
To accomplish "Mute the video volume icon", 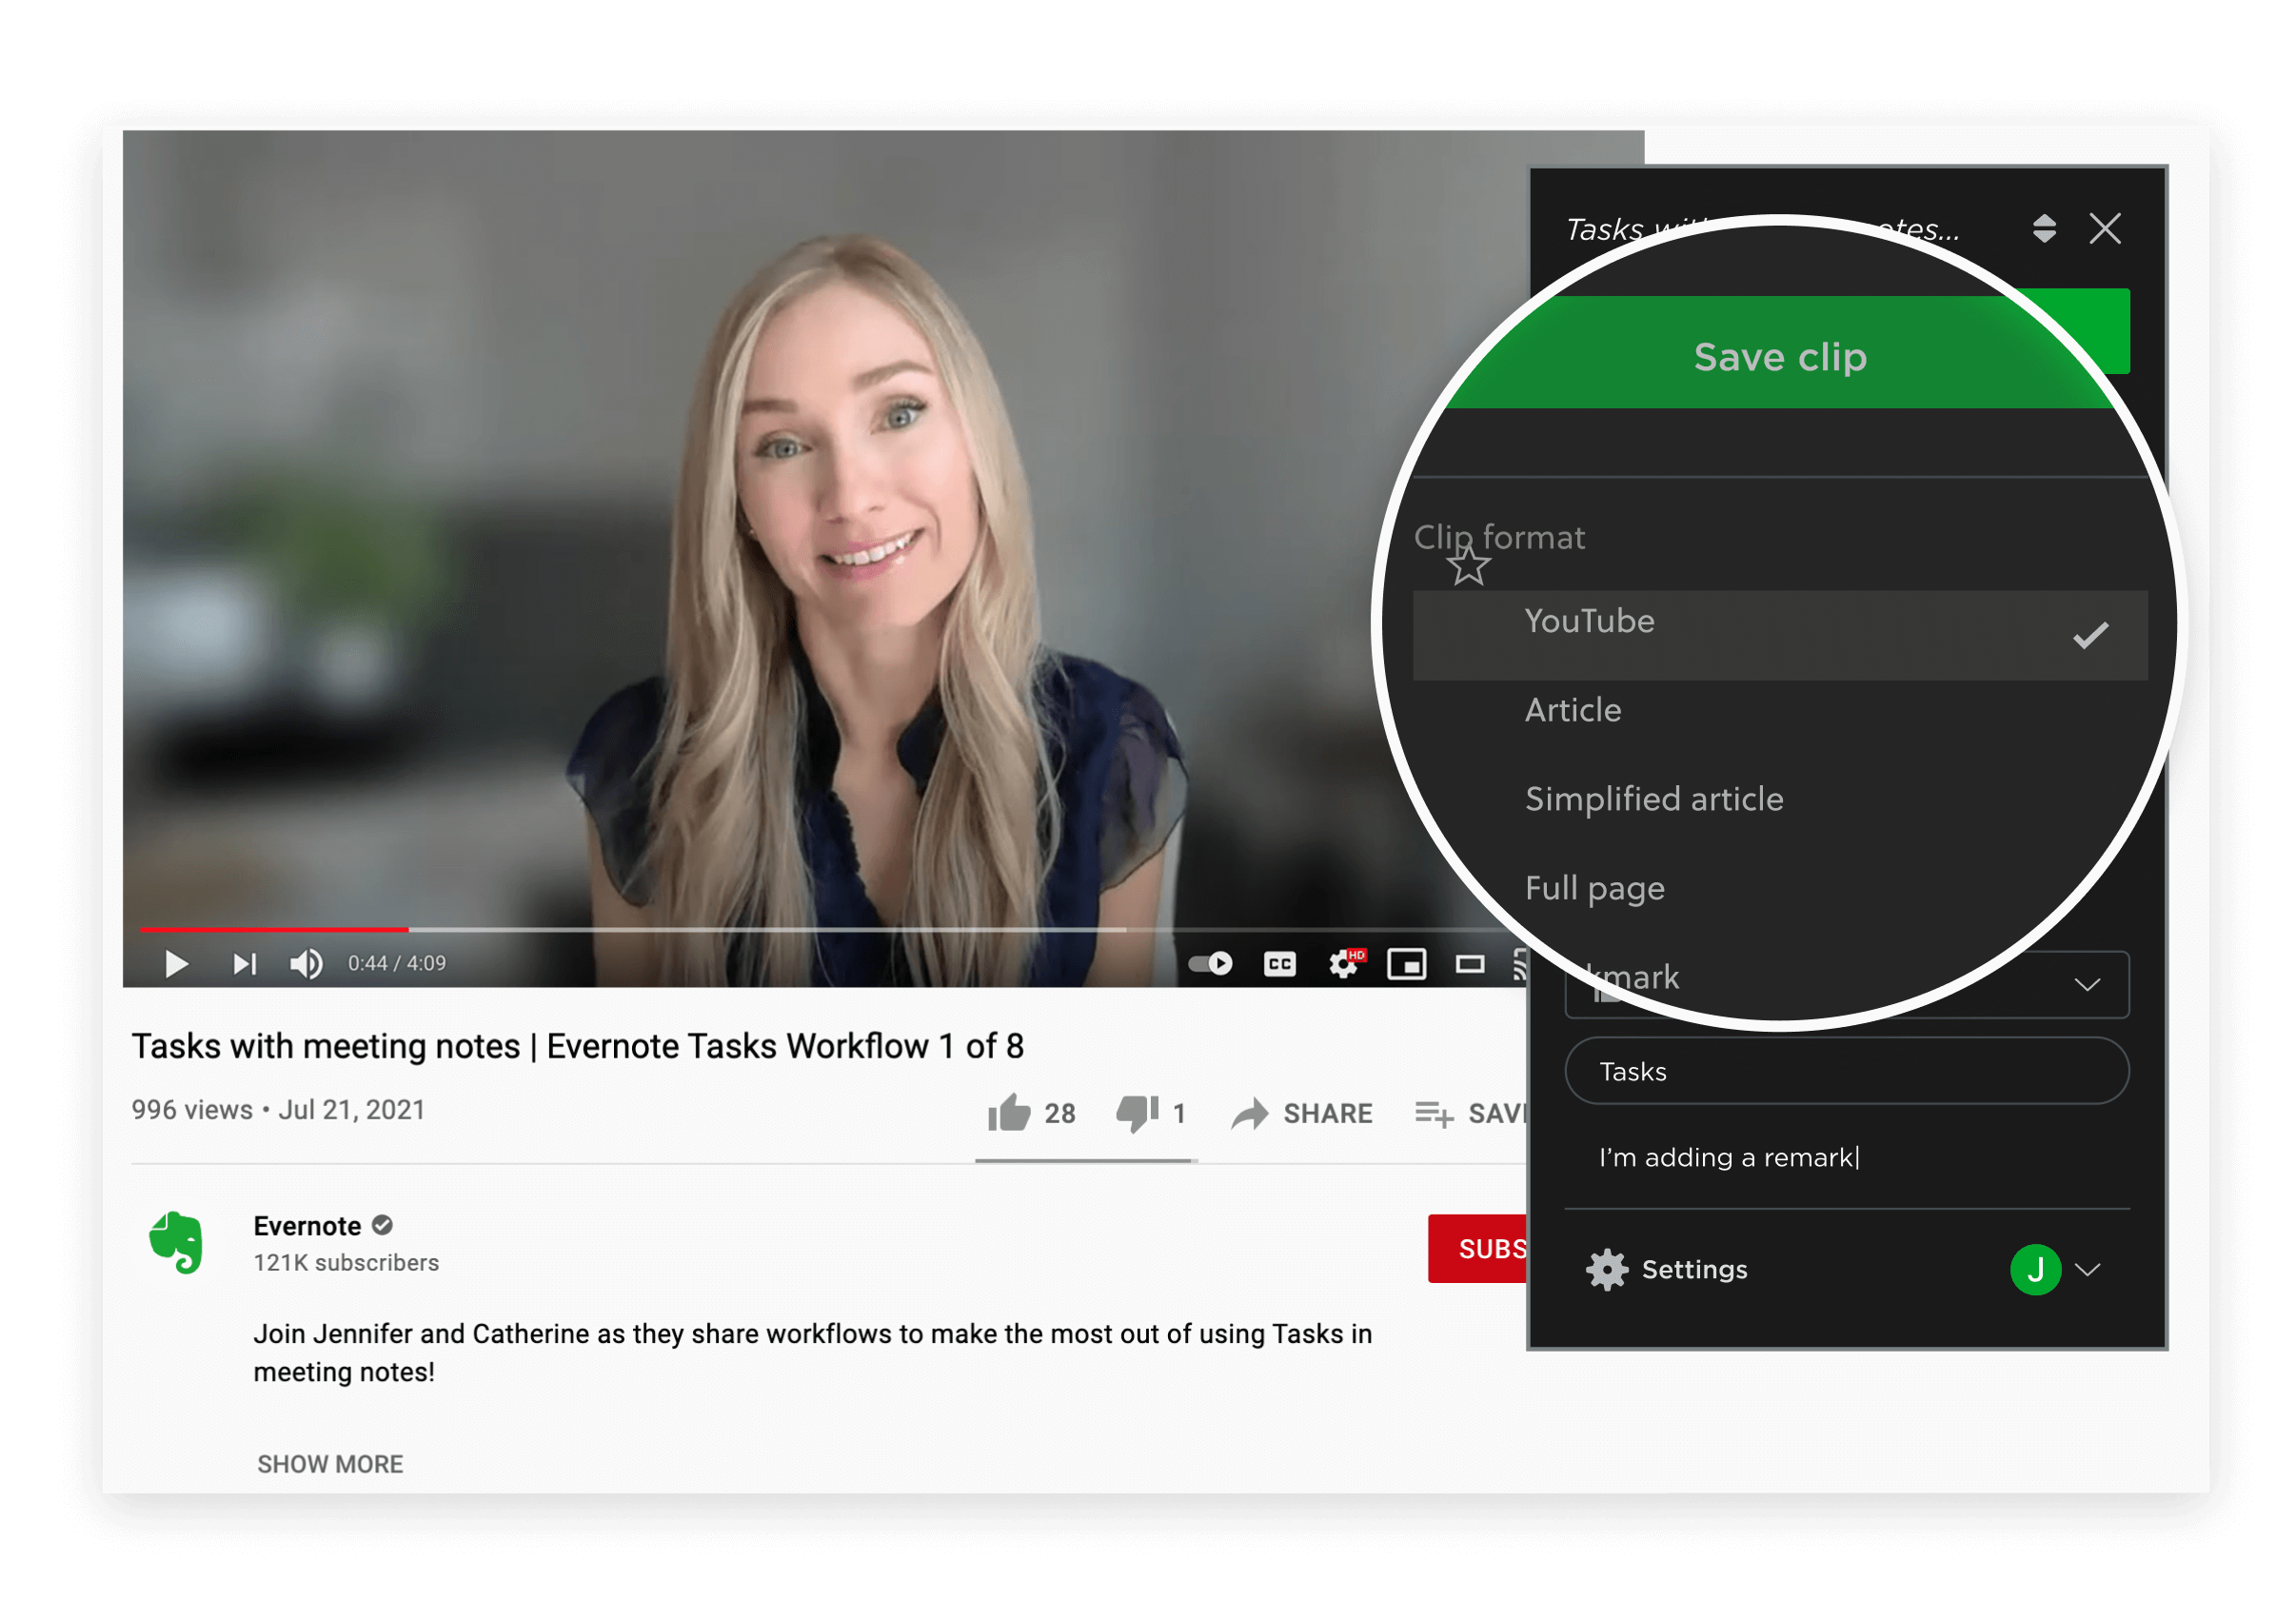I will 306,964.
